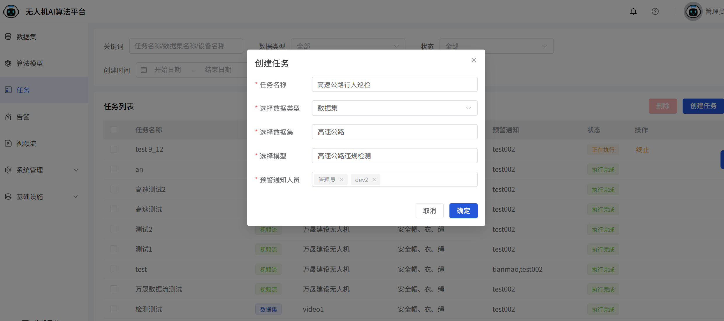Open 数据集 in the sidebar

(26, 37)
